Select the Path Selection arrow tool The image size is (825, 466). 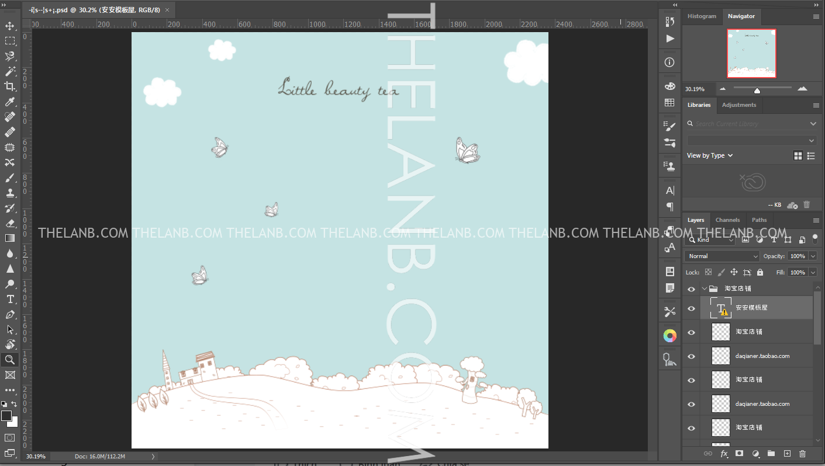[10, 329]
